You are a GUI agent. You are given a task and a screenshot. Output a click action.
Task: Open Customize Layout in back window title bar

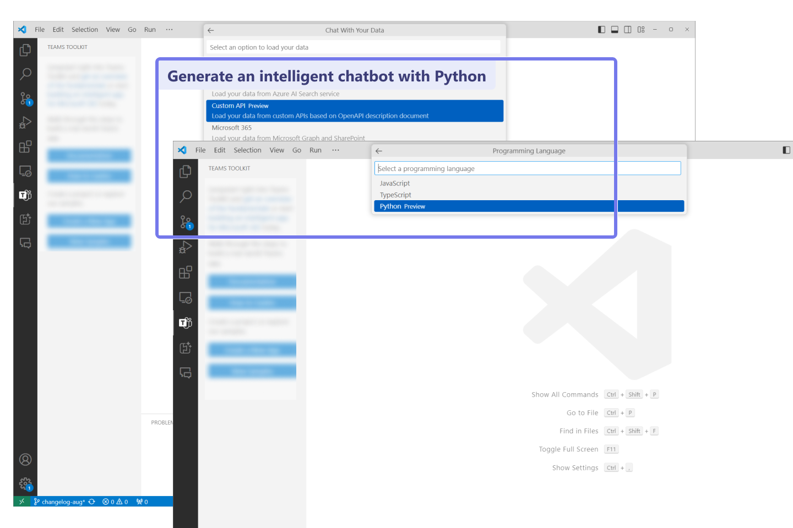point(641,30)
